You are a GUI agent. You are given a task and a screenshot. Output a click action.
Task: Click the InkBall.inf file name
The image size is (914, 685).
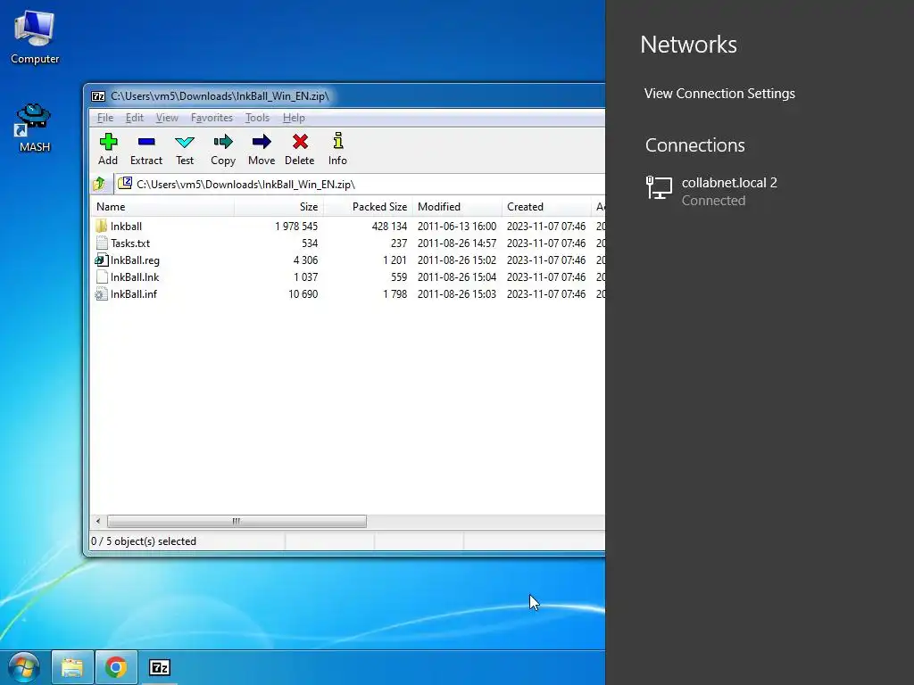click(134, 293)
